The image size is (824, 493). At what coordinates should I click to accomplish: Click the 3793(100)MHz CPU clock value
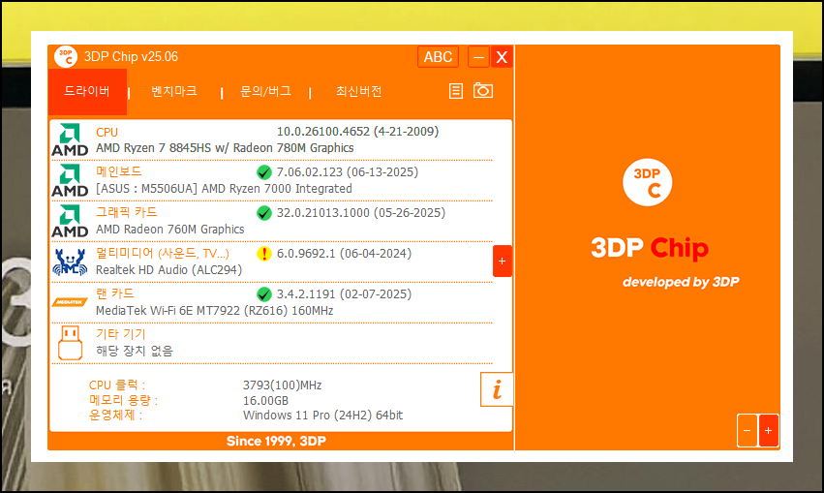282,385
